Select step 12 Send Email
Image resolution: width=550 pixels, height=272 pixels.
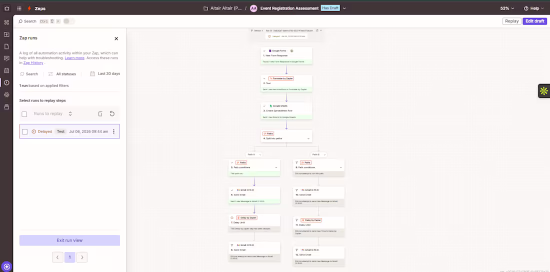[x=318, y=256]
